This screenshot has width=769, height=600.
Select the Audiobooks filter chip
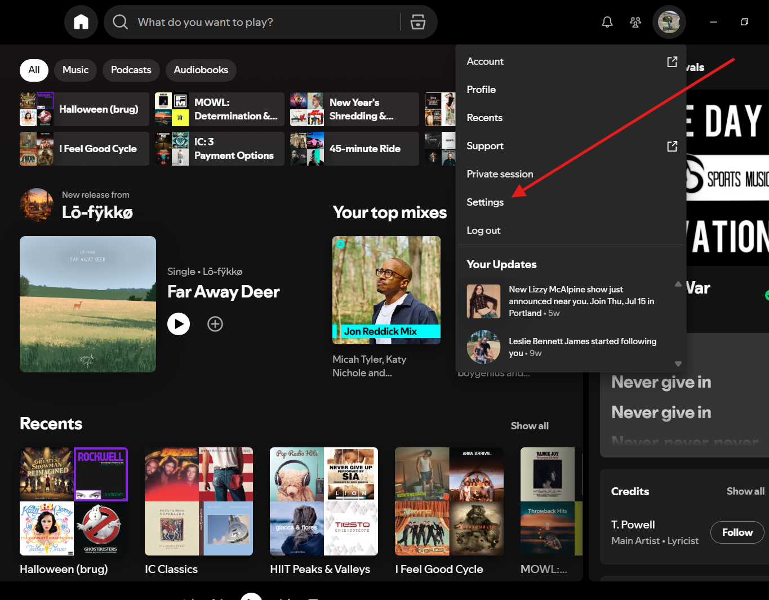pyautogui.click(x=201, y=70)
